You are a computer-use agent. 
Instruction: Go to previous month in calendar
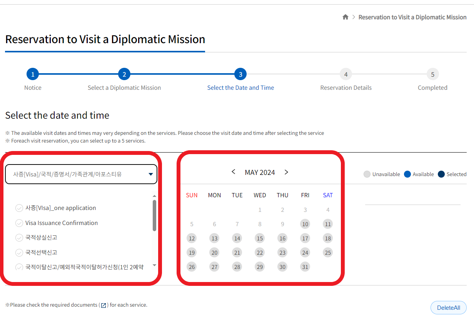coord(233,172)
